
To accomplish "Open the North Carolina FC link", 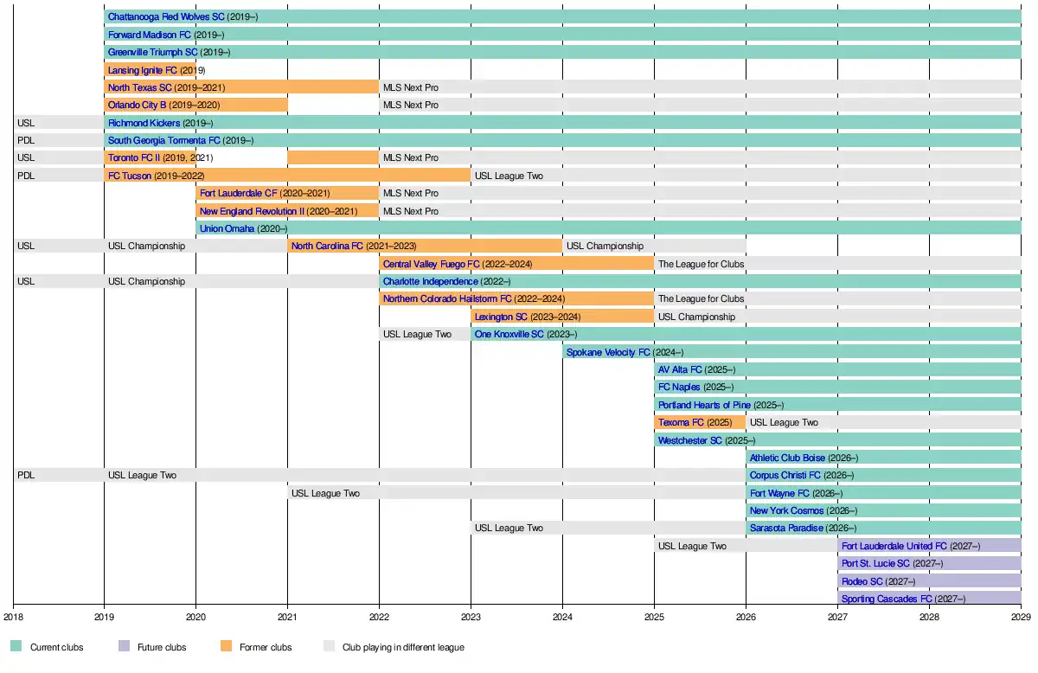I will coord(327,246).
